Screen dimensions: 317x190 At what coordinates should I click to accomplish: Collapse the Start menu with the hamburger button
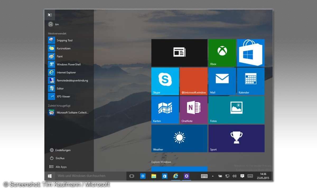50,15
